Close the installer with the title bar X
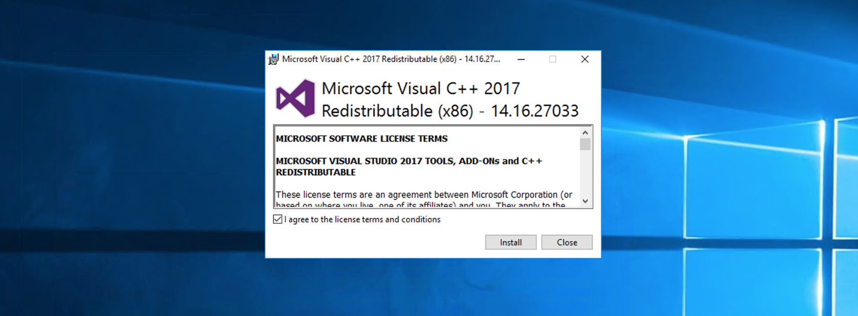This screenshot has height=316, width=858. coord(585,59)
